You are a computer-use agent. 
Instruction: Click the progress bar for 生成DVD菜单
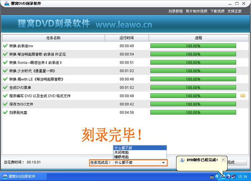(x=193, y=87)
